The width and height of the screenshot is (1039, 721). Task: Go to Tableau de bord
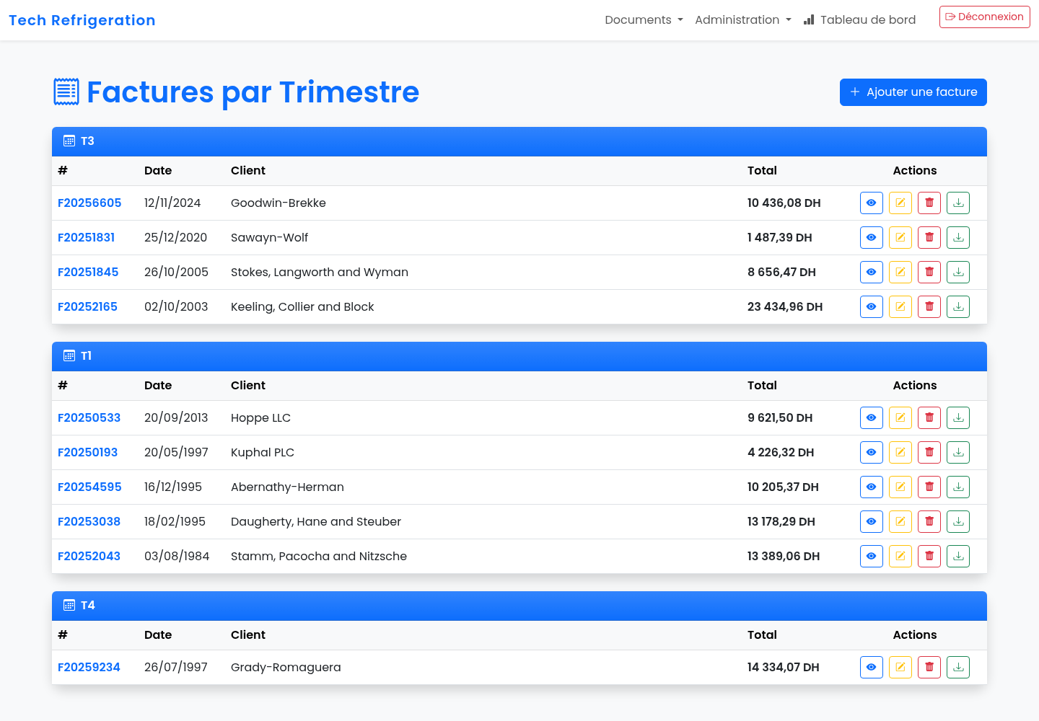pyautogui.click(x=859, y=20)
